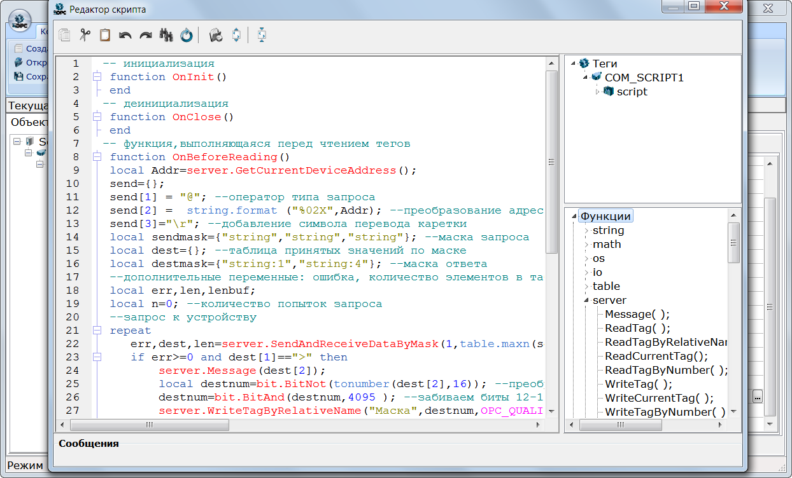Toggle the fold marker at repeat line

click(97, 331)
